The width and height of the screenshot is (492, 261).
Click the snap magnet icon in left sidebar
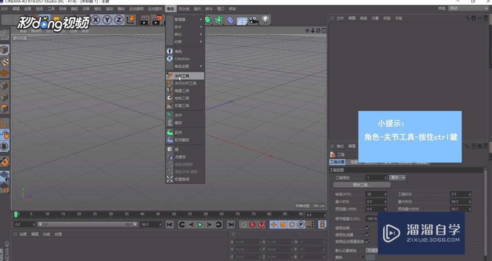pos(4,161)
